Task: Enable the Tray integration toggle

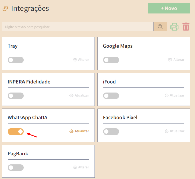Action: 16,60
